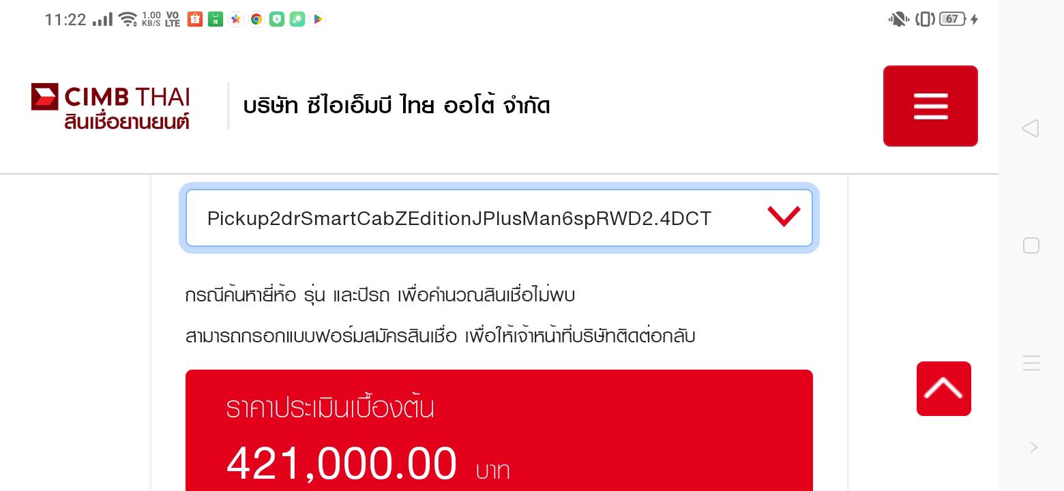Tap the vibrate mode status icon
The image size is (1064, 491).
tap(925, 20)
